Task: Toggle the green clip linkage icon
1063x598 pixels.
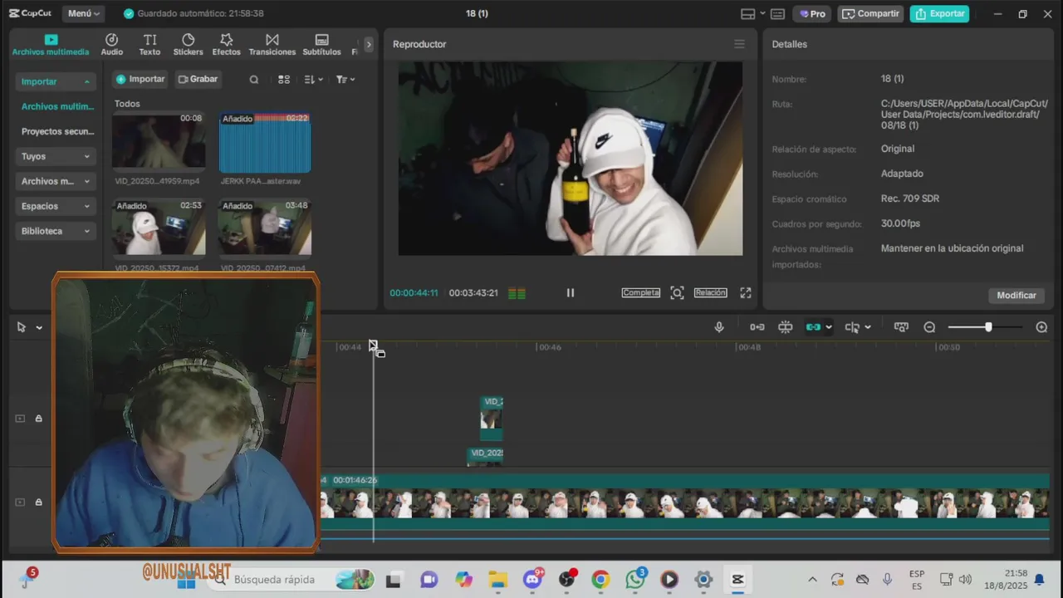Action: tap(813, 327)
